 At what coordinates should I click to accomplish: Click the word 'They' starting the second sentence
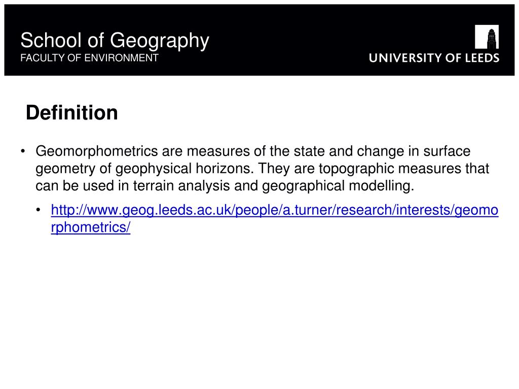(274, 168)
